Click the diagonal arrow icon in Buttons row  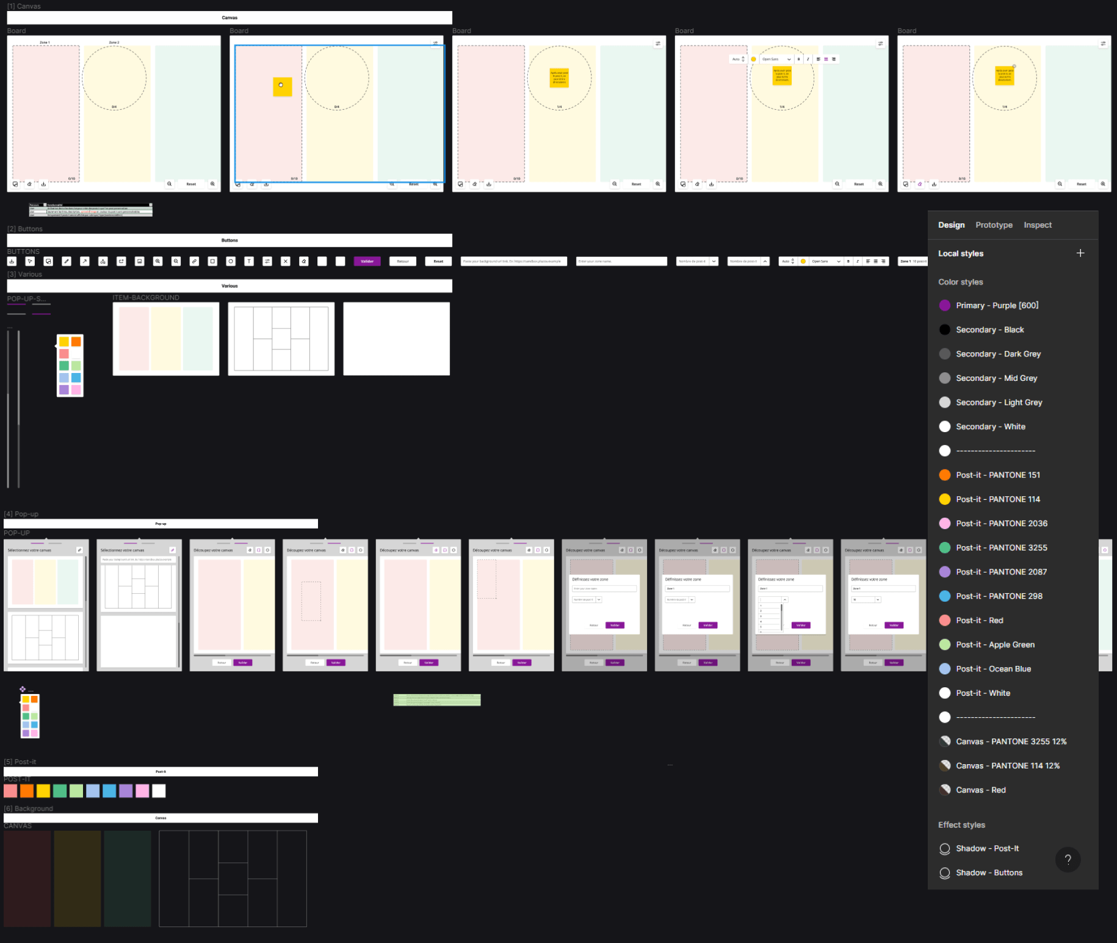85,261
